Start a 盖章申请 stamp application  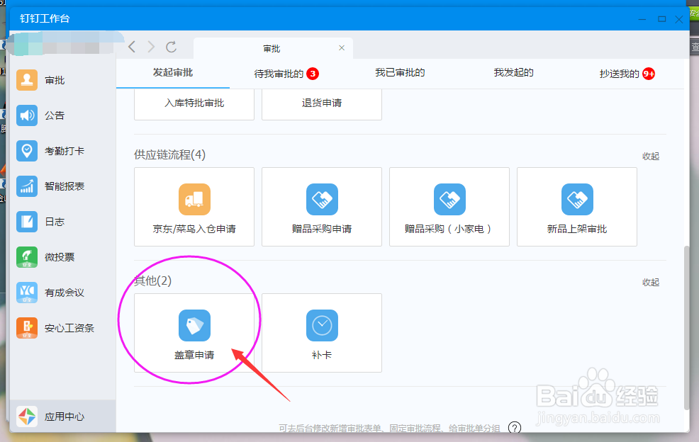194,333
